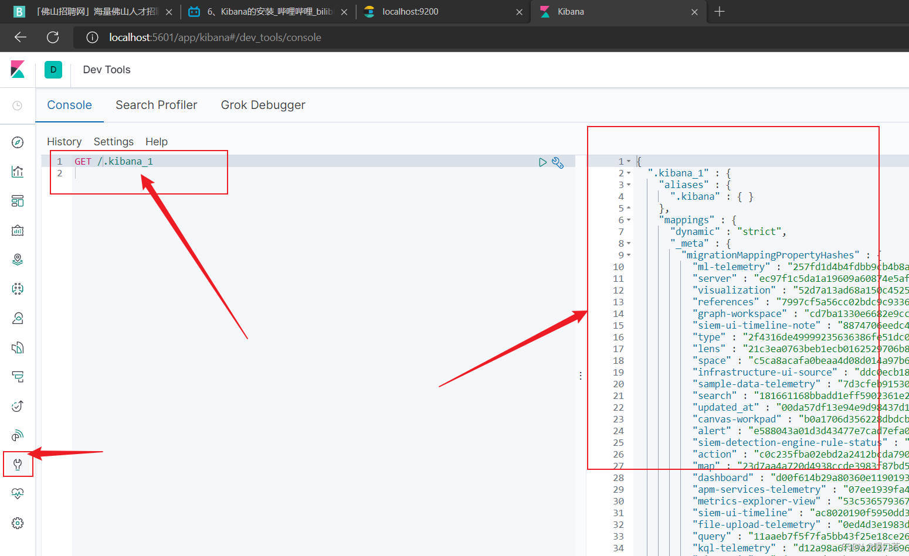Click the "apm-services-telemetry" output line
The image size is (909, 556).
[x=801, y=489]
